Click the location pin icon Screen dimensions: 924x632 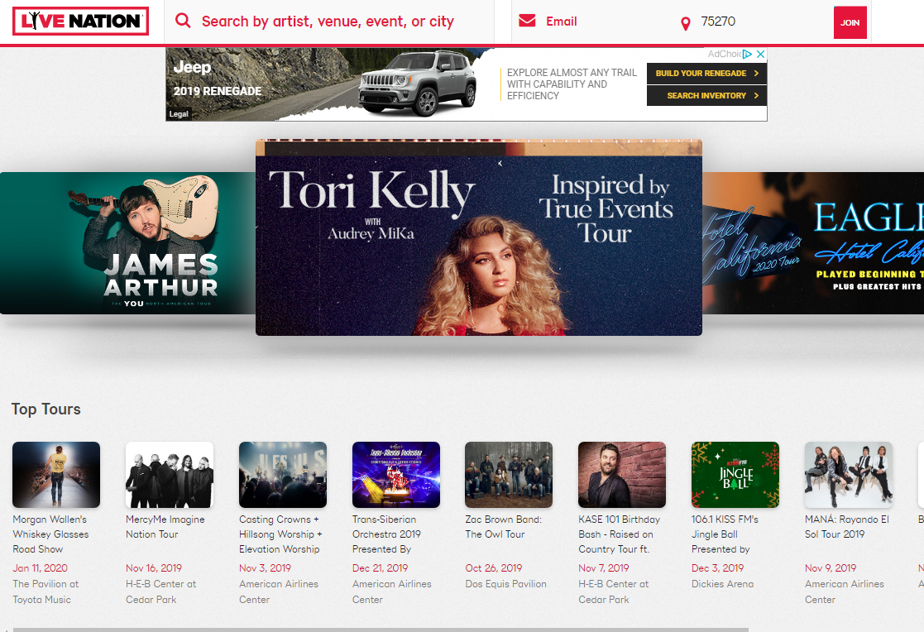point(685,24)
